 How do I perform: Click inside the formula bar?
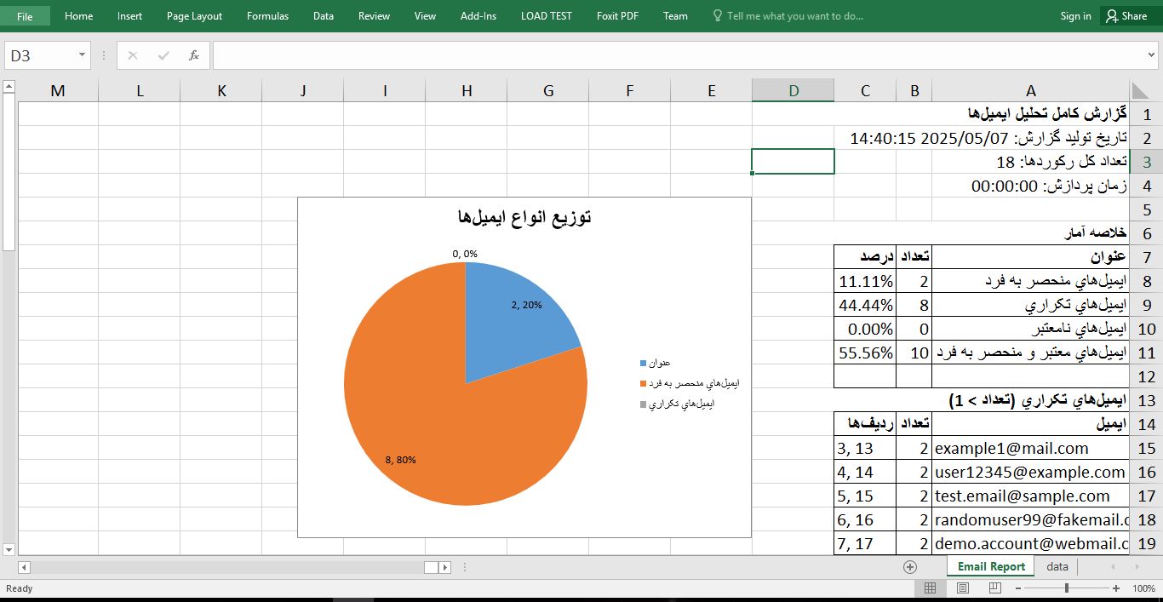679,55
